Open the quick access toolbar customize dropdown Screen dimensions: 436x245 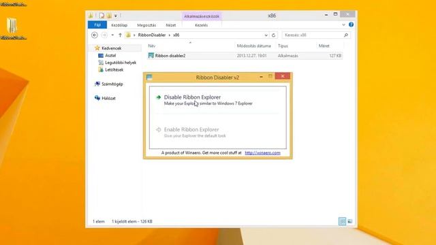tap(116, 16)
